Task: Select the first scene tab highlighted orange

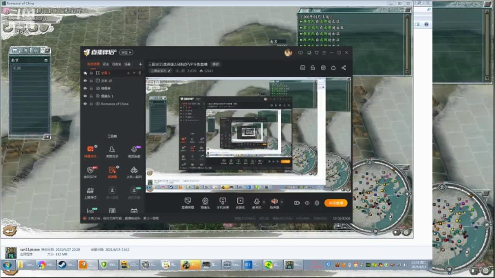Action: tap(93, 64)
